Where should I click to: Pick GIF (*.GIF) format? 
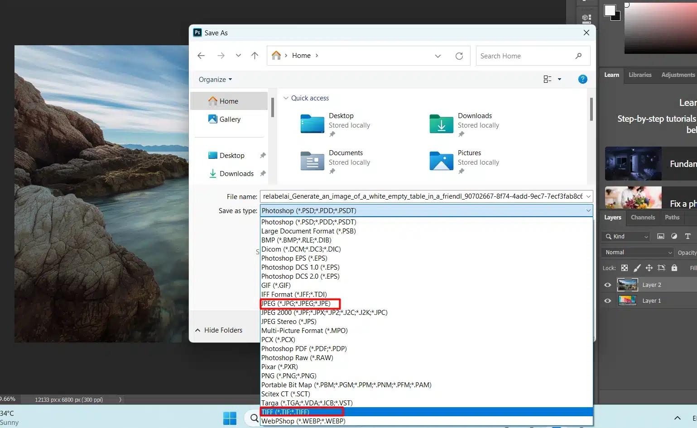tap(426, 285)
